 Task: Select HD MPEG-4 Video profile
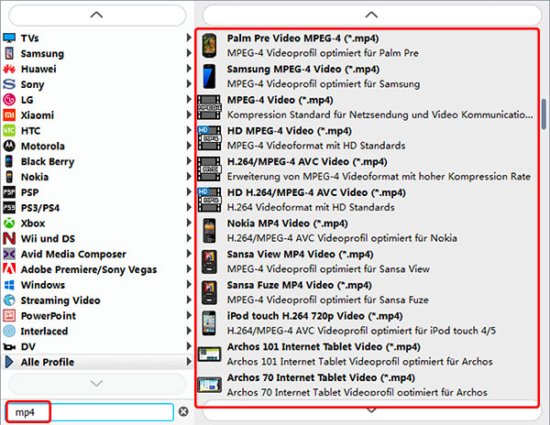pos(367,138)
